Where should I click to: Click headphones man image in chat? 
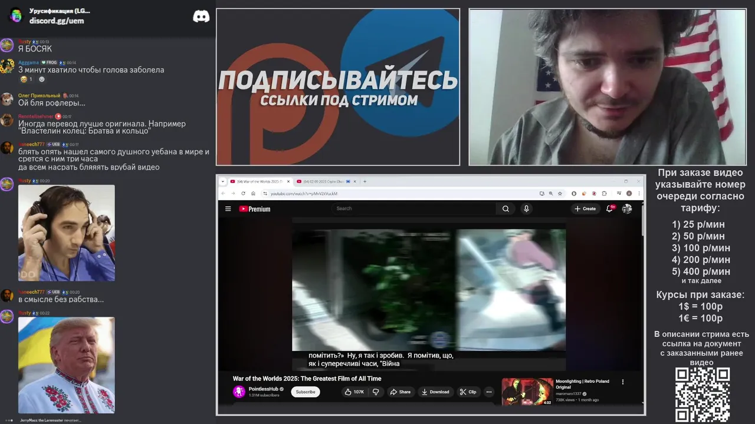(x=67, y=233)
